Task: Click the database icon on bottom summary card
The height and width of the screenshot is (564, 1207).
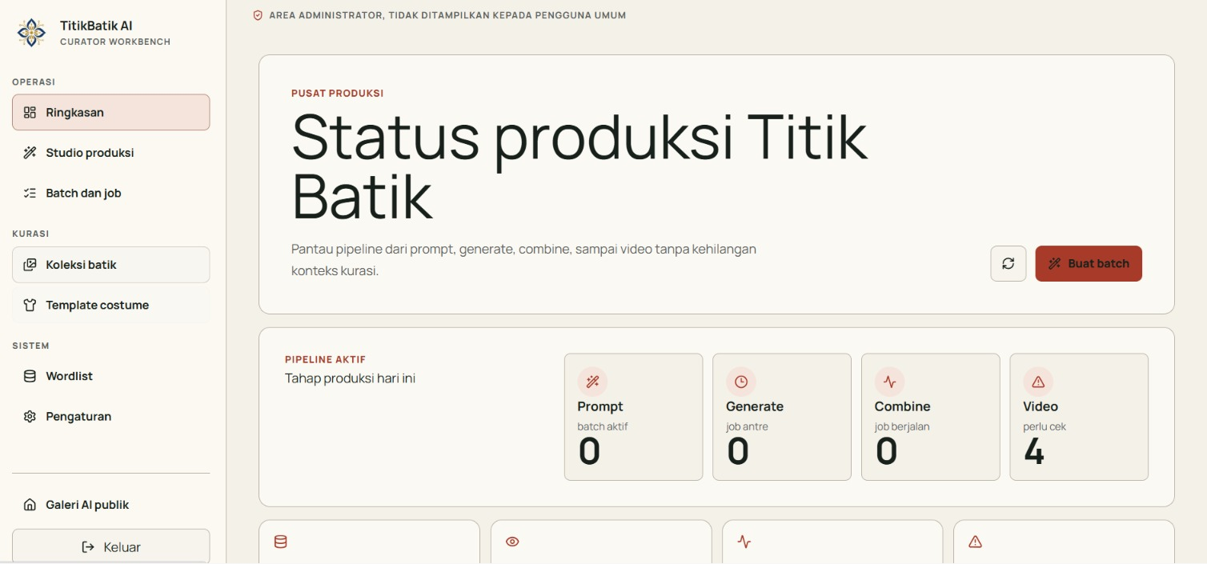Action: coord(280,542)
